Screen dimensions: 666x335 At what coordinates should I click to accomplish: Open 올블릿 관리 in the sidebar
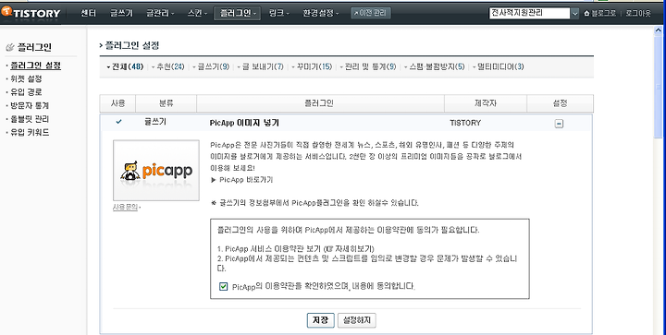click(30, 119)
